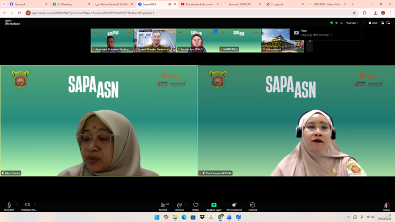
Task: Open the Reaksi reactions menu
Action: click(x=196, y=207)
